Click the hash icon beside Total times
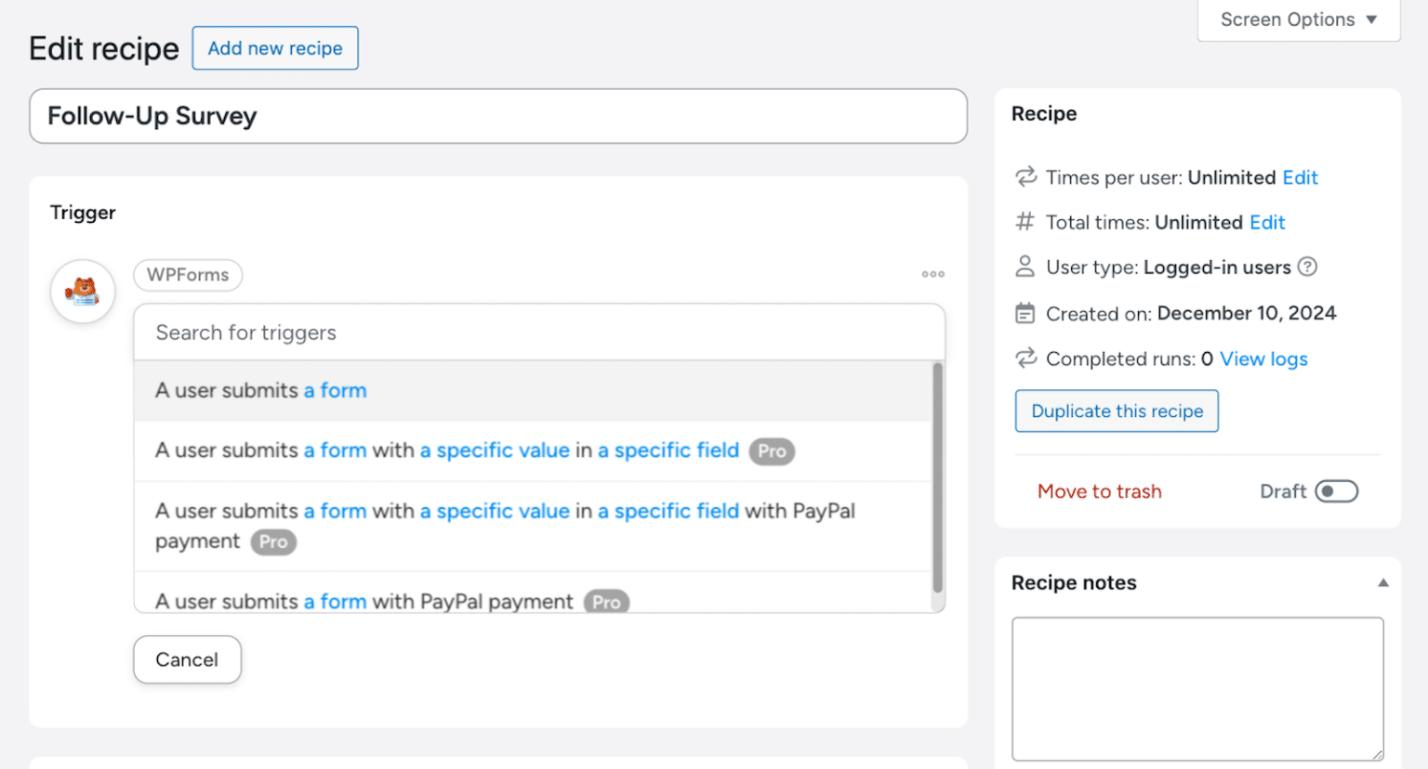Viewport: 1428px width, 769px height. tap(1025, 222)
